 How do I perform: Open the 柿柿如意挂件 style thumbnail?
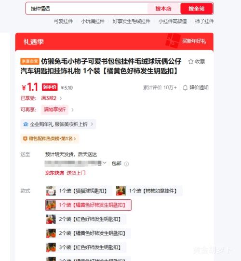(121, 191)
